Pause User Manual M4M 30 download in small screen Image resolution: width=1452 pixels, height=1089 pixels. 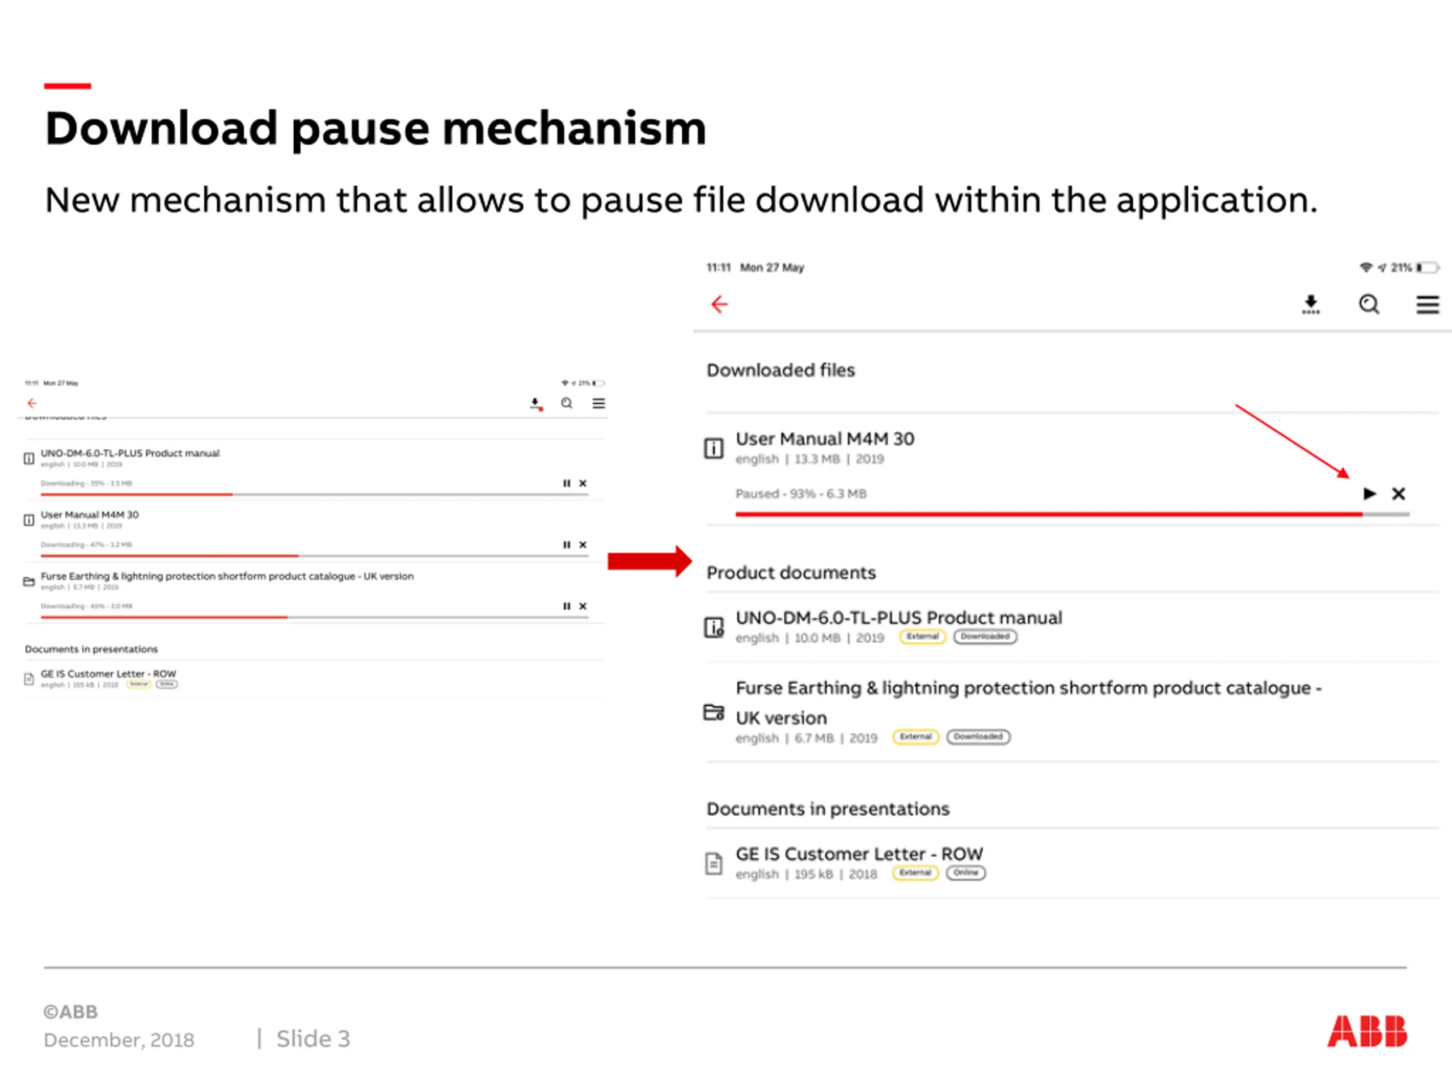click(x=567, y=545)
